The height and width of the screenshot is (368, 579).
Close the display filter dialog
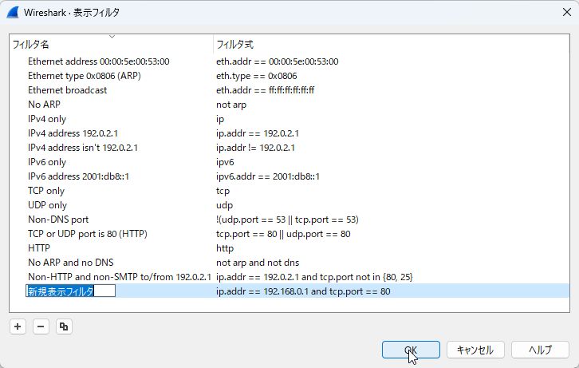(x=567, y=12)
